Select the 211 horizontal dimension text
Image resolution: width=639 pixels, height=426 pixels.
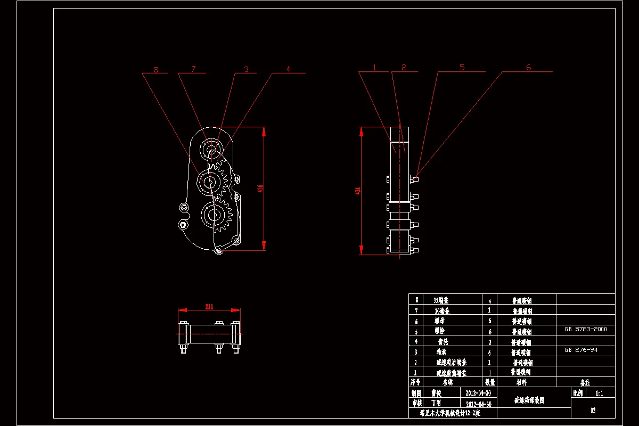[209, 306]
